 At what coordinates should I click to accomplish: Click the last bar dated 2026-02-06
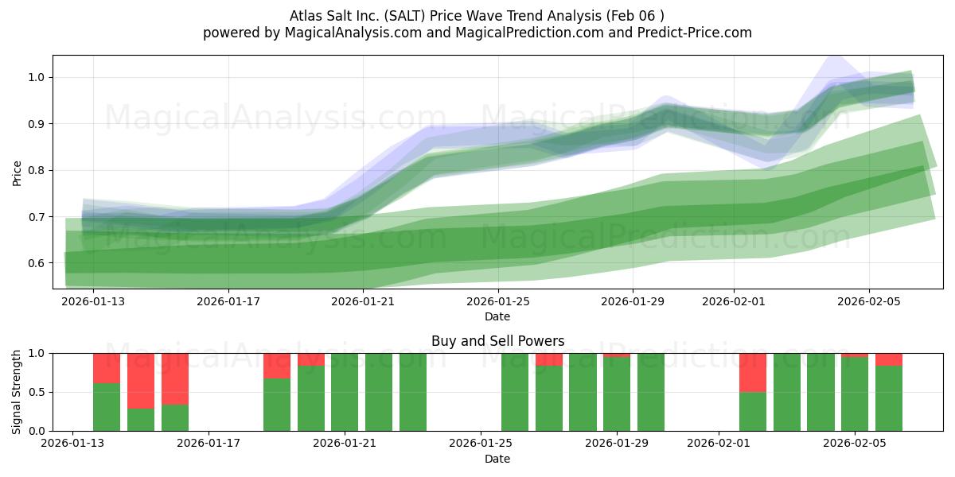(889, 392)
